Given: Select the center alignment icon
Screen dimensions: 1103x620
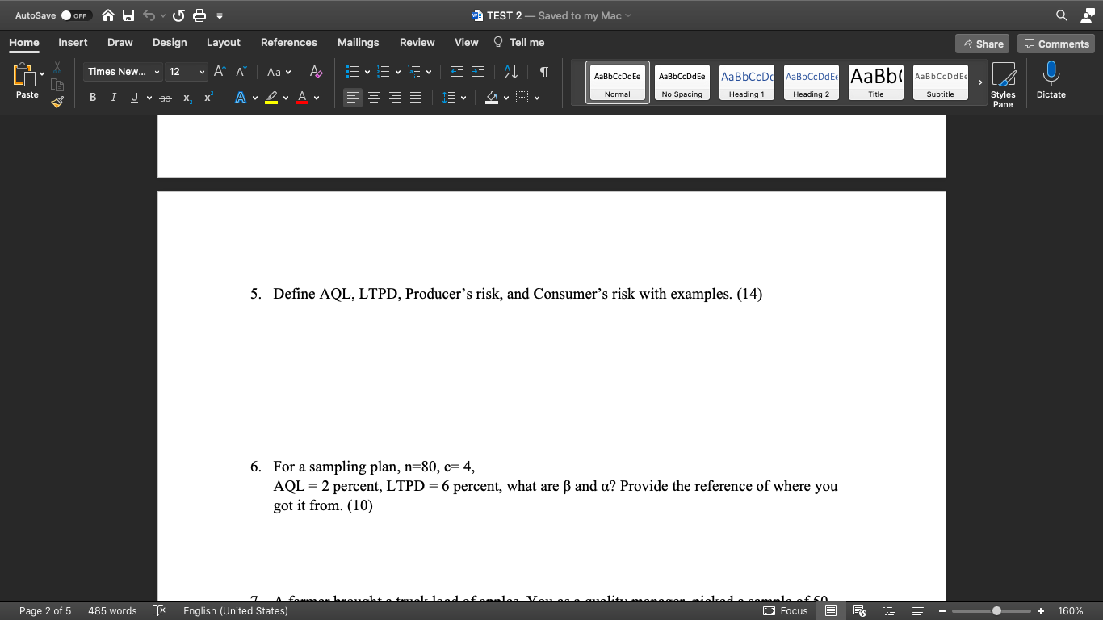Looking at the screenshot, I should 373,97.
